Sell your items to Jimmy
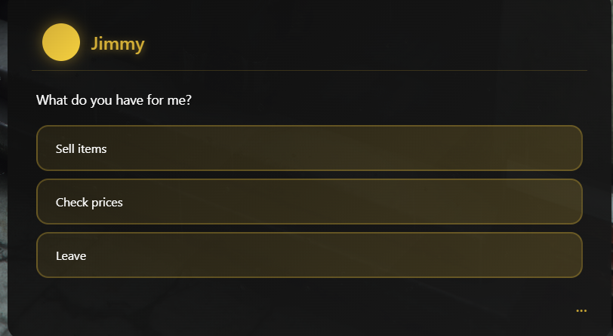The width and height of the screenshot is (613, 336). pyautogui.click(x=309, y=148)
